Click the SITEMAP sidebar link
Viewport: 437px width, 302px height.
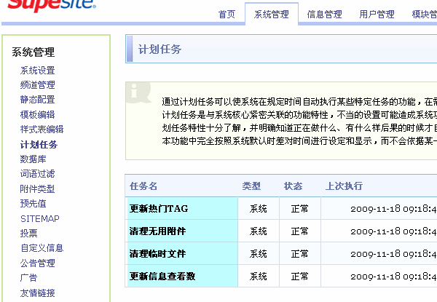point(39,218)
